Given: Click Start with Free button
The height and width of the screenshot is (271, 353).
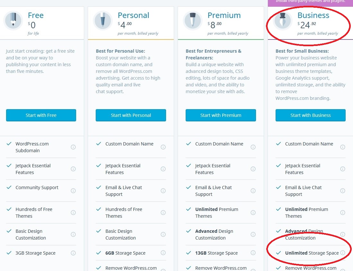Looking at the screenshot, I should (x=41, y=115).
